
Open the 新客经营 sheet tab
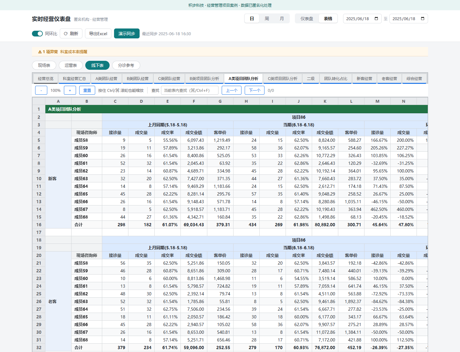[x=364, y=79]
